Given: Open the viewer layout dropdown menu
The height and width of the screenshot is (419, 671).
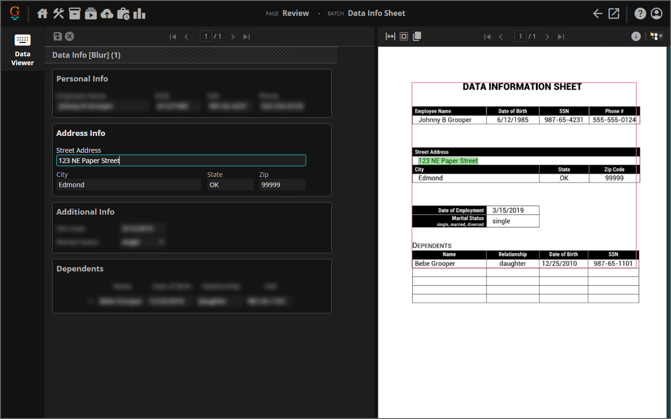Looking at the screenshot, I should point(657,36).
